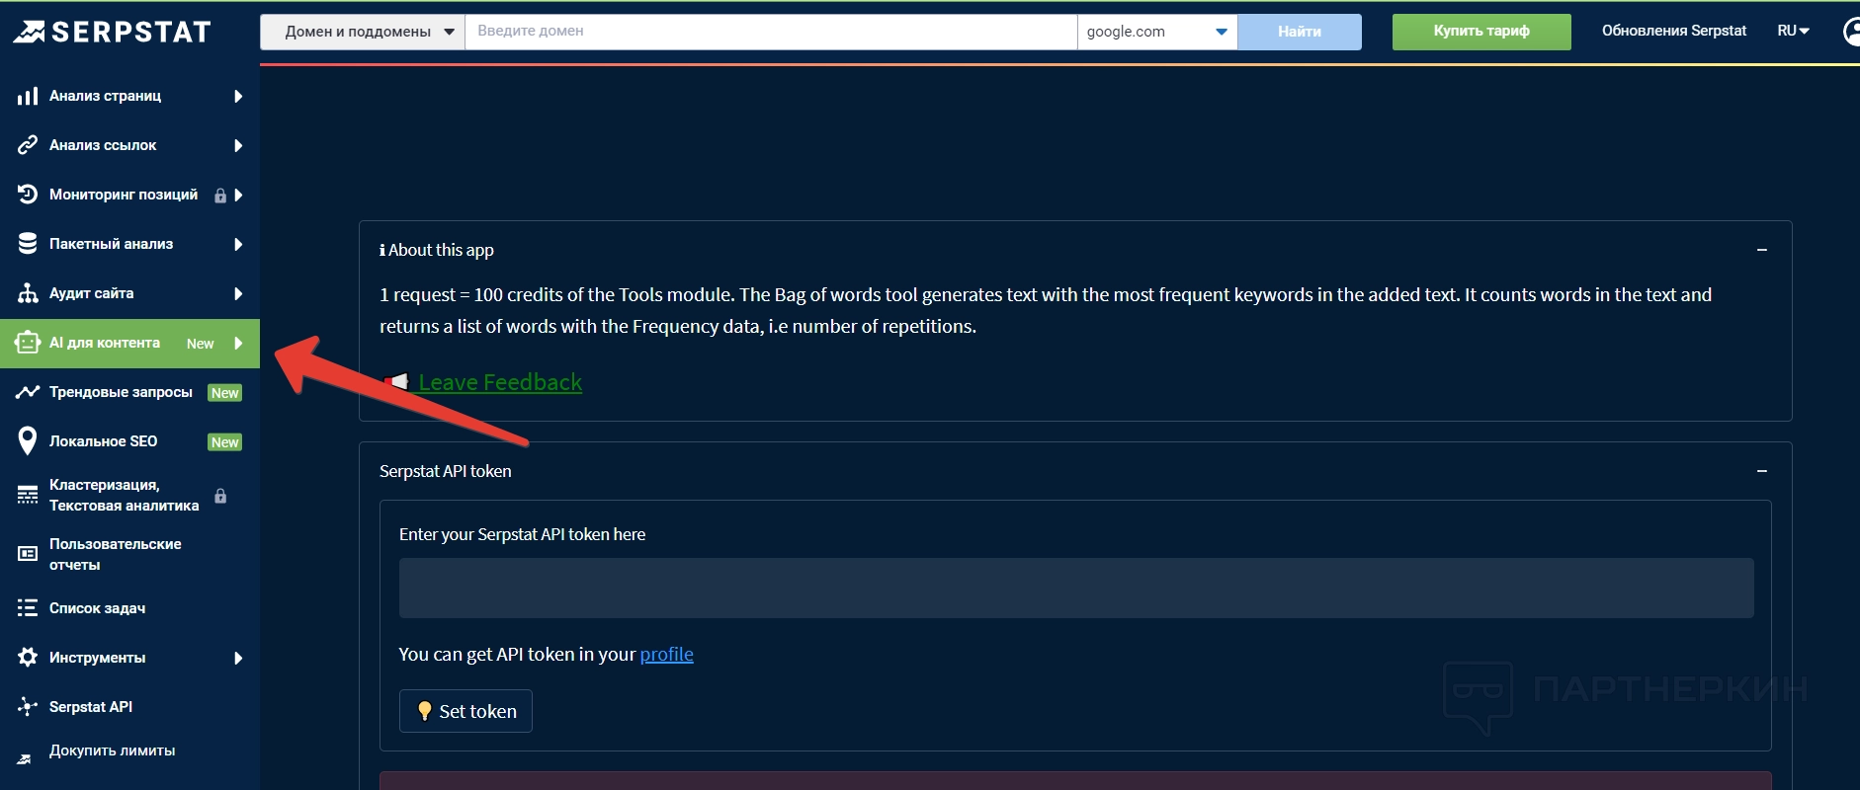Click the lock icon on Кластеризация, Текстовая аналитика
1860x790 pixels.
click(220, 496)
